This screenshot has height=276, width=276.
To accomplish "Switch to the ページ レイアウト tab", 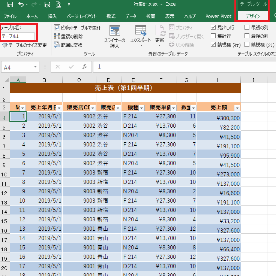I will point(82,16).
